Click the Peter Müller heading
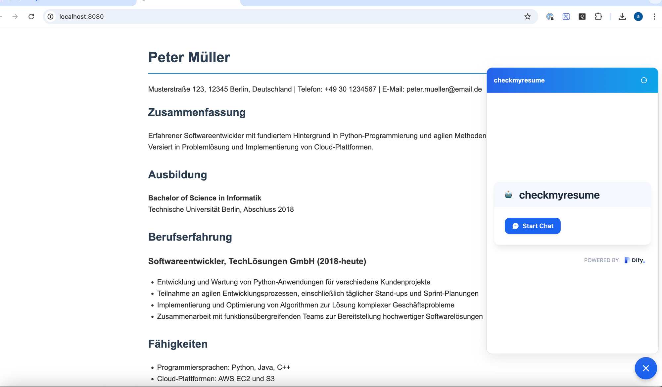662x387 pixels. pyautogui.click(x=189, y=57)
